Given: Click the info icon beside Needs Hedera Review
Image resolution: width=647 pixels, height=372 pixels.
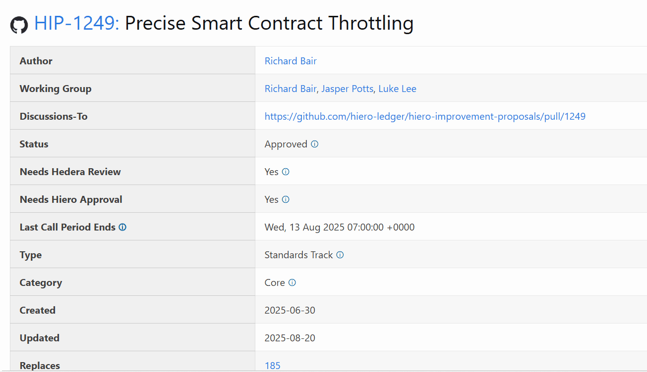Looking at the screenshot, I should click(286, 171).
